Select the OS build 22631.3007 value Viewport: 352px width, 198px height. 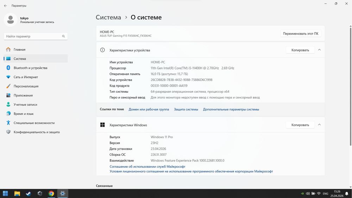click(158, 155)
